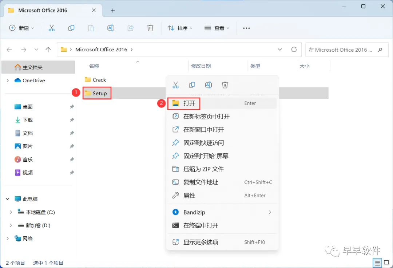The width and height of the screenshot is (393, 268).
Task: Choose 固定到快速访问
Action: click(x=222, y=143)
